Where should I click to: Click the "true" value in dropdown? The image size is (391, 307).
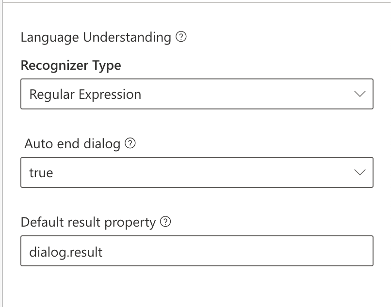(x=41, y=173)
